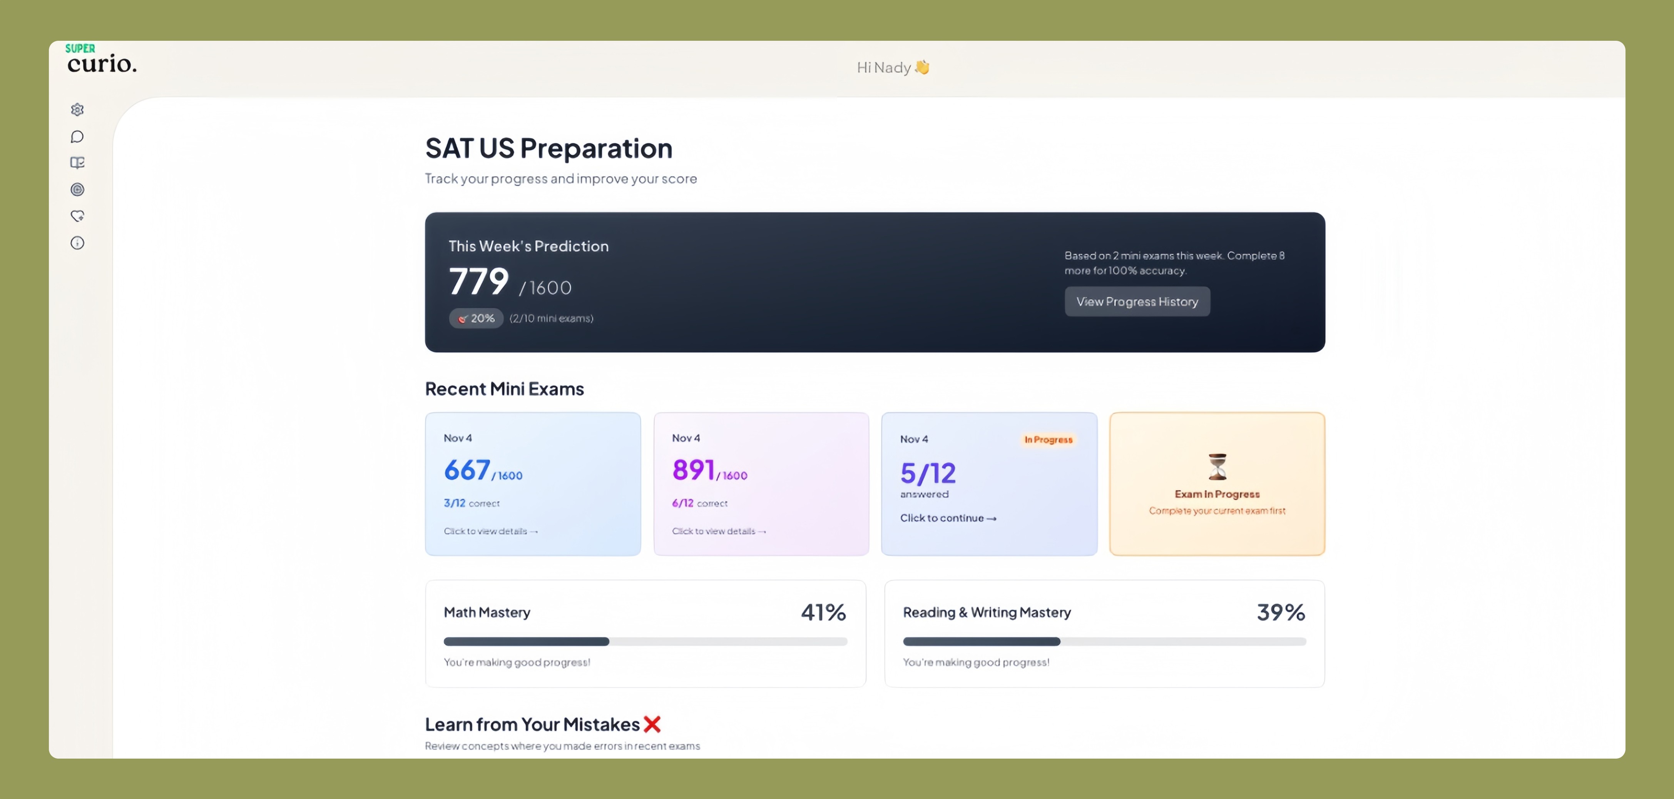This screenshot has width=1674, height=799.
Task: Click the open book icon in sidebar
Action: 77,163
